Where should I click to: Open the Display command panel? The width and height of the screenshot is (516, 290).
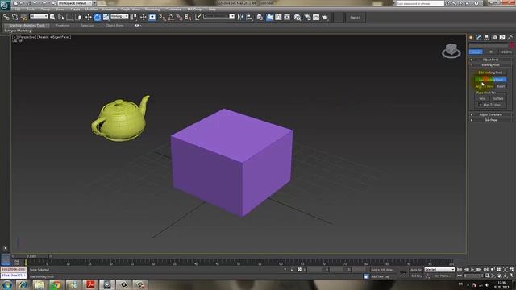(502, 38)
